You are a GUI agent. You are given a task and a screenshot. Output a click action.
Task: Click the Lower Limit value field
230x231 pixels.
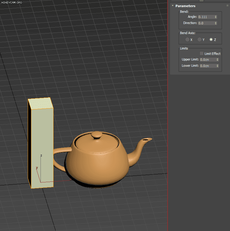point(208,66)
